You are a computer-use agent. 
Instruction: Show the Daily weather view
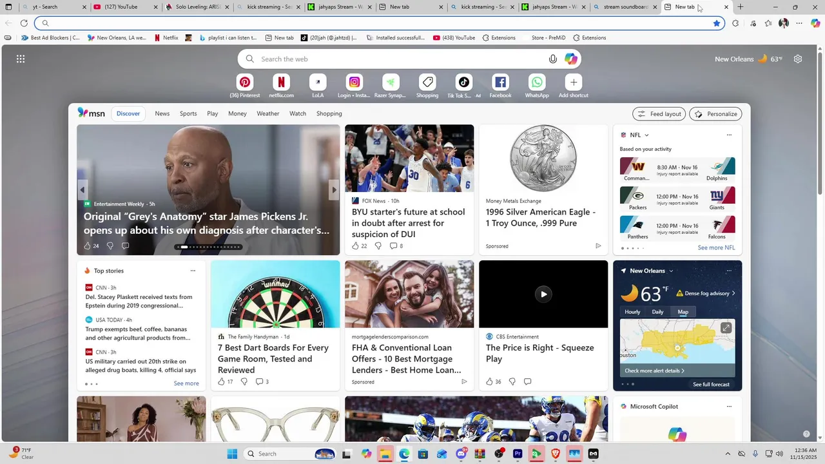[x=657, y=312]
